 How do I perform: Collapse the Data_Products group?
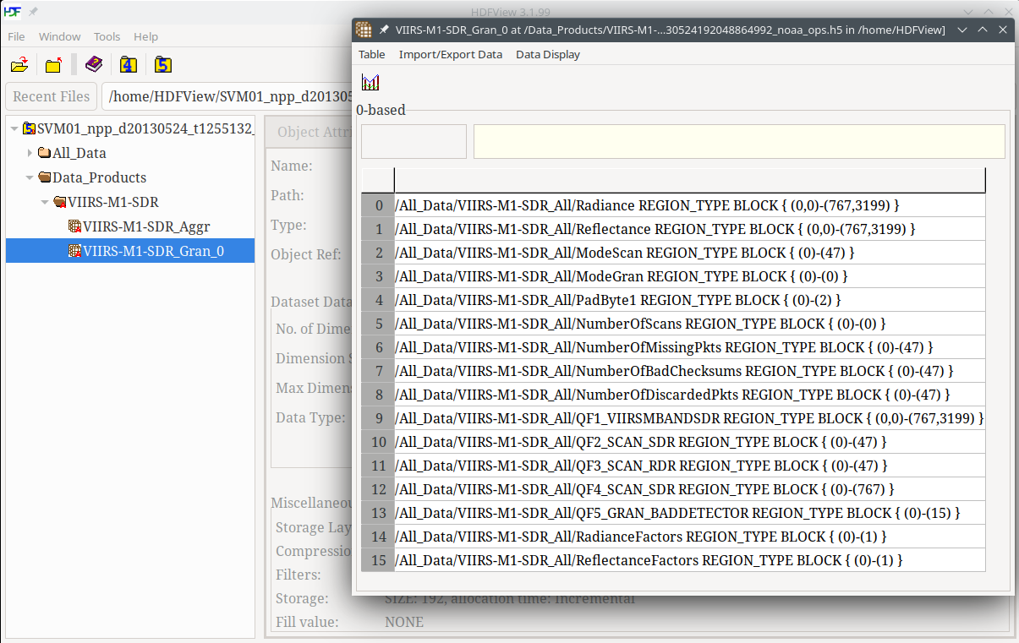[30, 177]
